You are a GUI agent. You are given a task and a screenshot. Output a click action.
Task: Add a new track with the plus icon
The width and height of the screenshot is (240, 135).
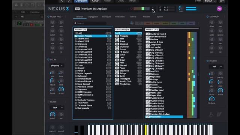tap(16, 16)
